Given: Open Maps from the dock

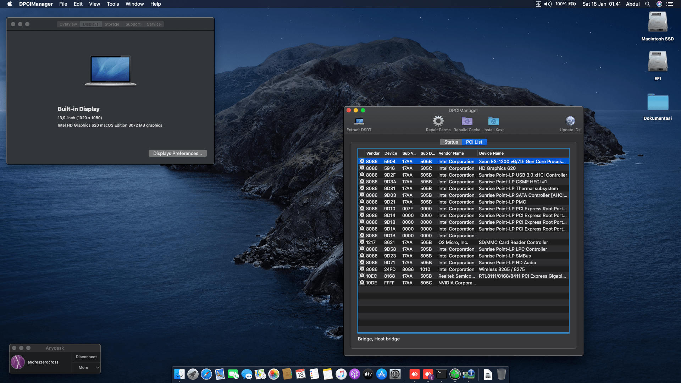Looking at the screenshot, I should click(x=260, y=374).
